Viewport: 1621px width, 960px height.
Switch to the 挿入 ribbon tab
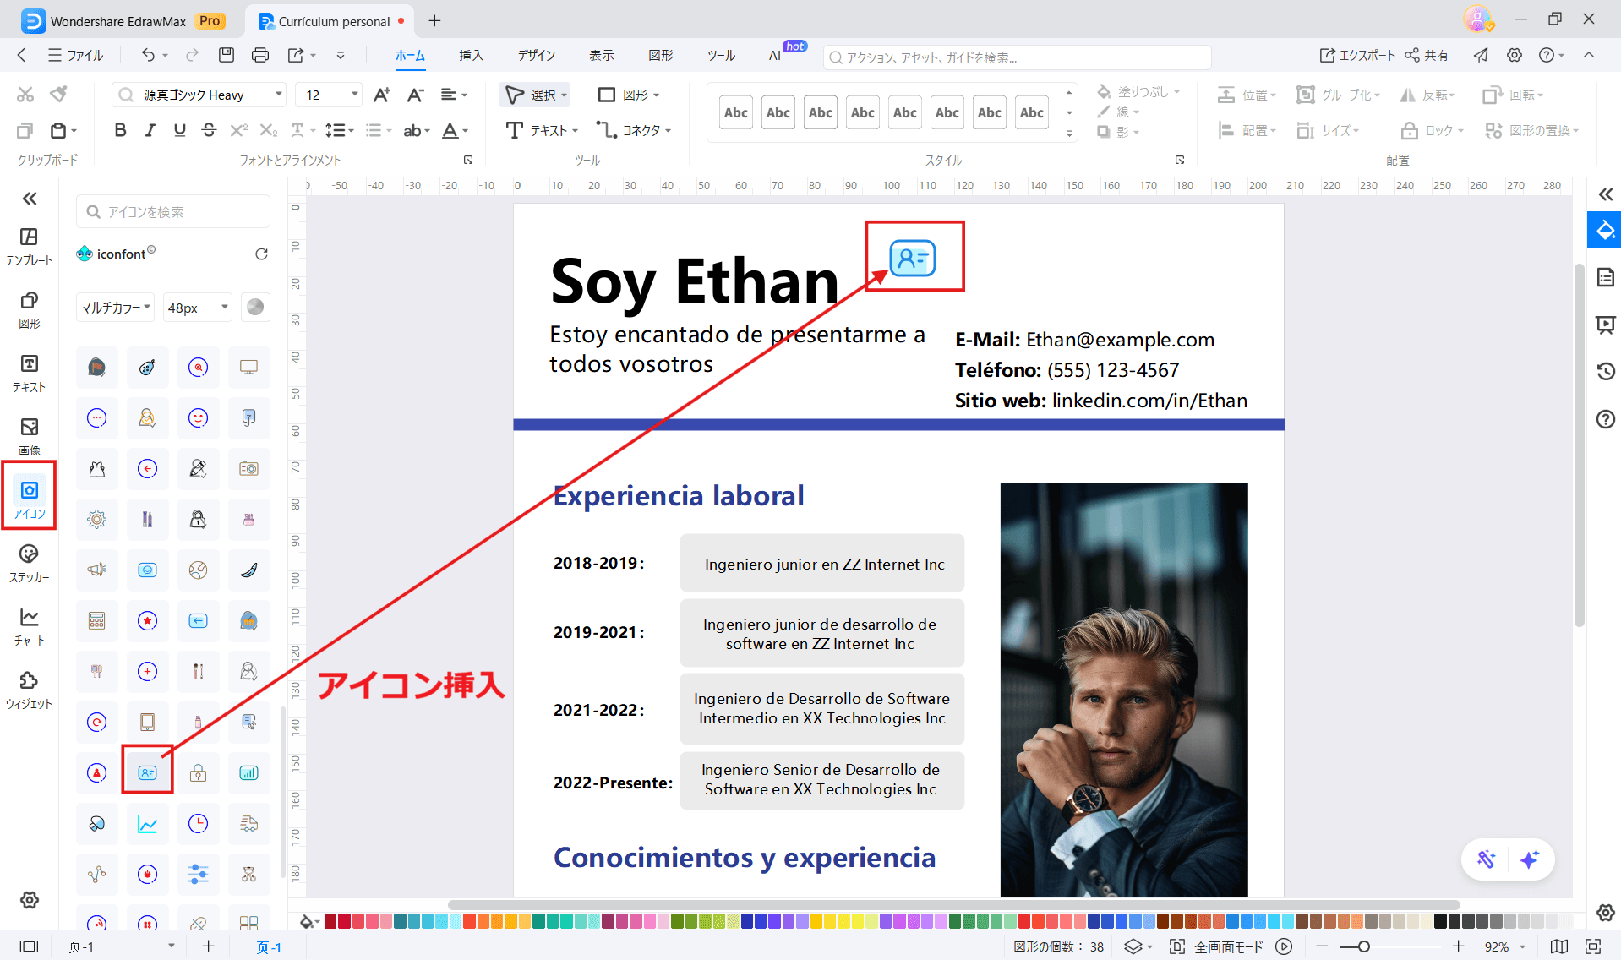coord(471,56)
